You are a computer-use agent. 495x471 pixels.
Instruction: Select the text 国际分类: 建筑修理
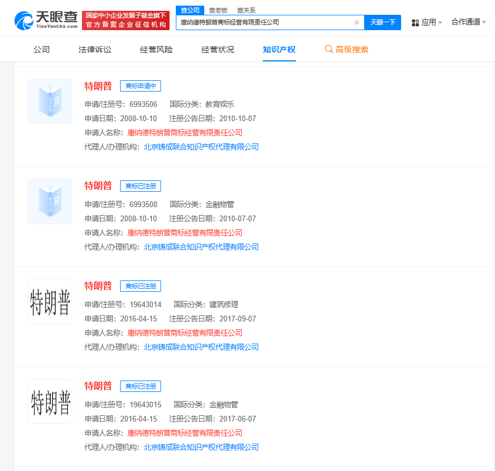pos(206,304)
